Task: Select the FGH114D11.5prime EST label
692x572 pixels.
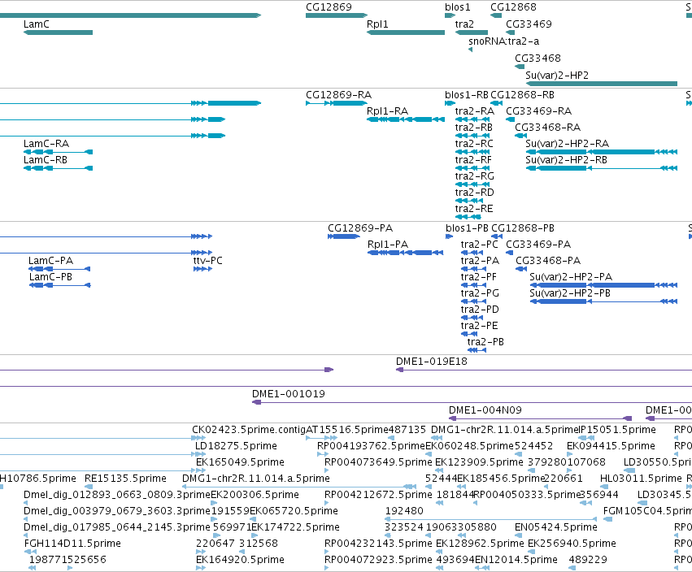Action: tap(72, 544)
